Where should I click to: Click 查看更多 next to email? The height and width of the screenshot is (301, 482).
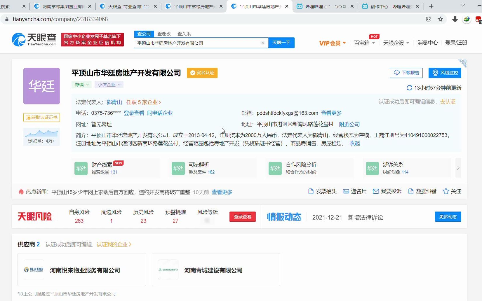coord(331,113)
